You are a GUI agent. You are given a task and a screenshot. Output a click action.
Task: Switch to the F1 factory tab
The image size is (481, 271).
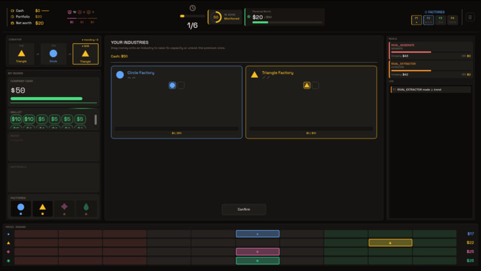point(416,20)
